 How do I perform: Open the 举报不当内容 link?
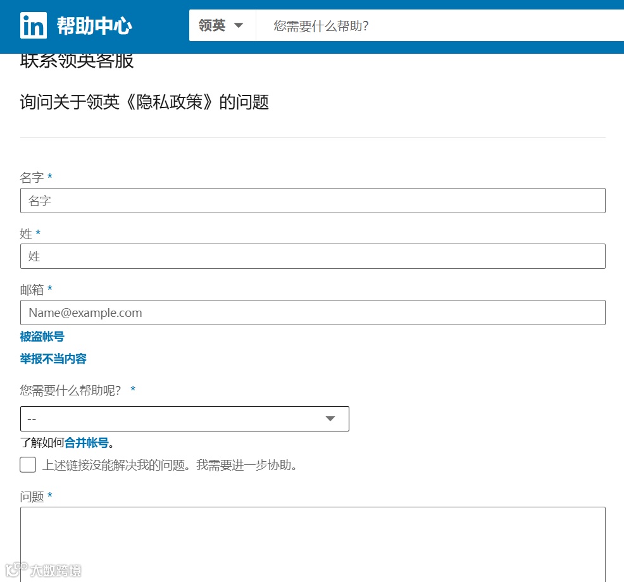tap(53, 359)
